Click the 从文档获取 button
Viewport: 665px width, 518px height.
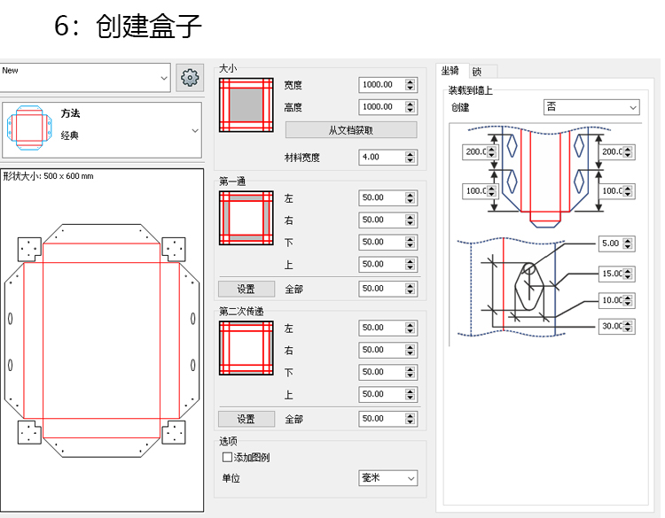(x=351, y=130)
